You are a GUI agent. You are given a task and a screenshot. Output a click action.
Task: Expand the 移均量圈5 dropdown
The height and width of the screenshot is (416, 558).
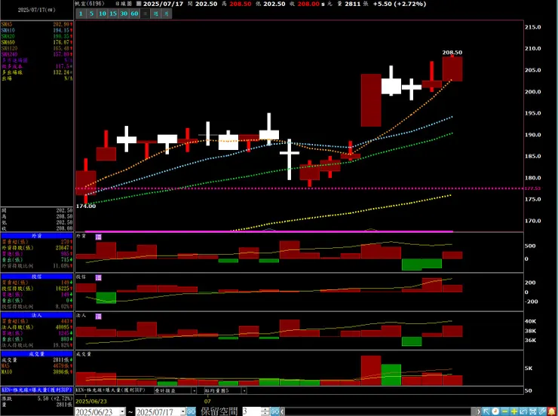coord(244,390)
